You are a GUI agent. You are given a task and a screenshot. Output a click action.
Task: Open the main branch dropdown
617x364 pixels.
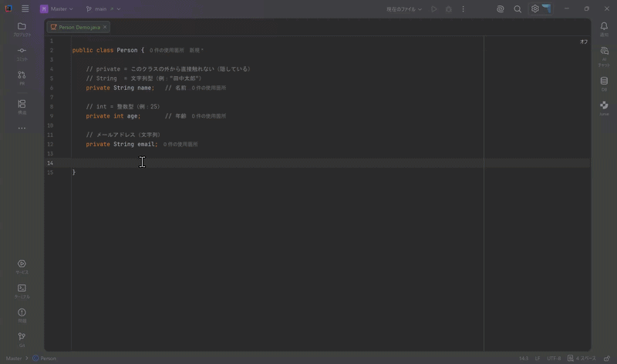click(103, 8)
